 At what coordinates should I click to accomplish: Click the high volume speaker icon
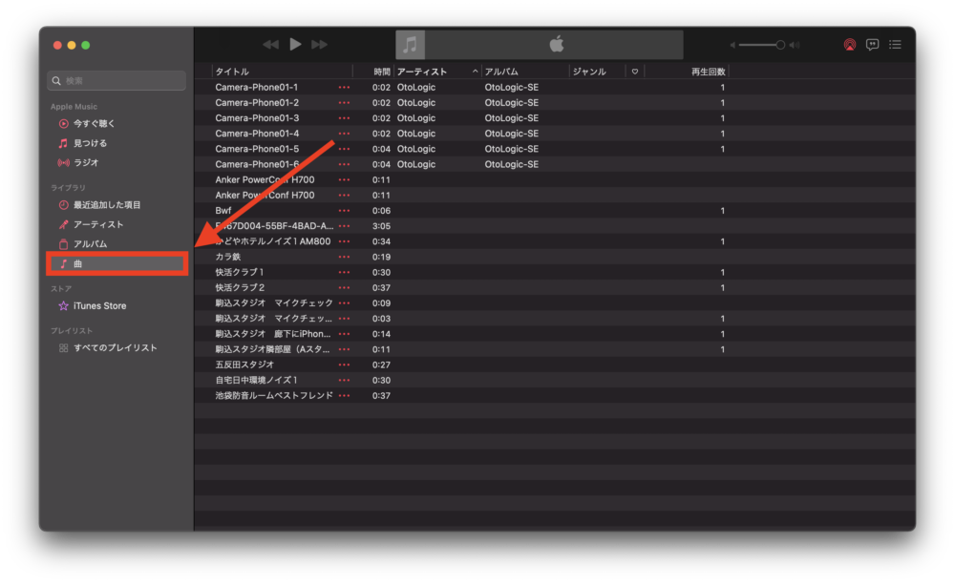795,45
